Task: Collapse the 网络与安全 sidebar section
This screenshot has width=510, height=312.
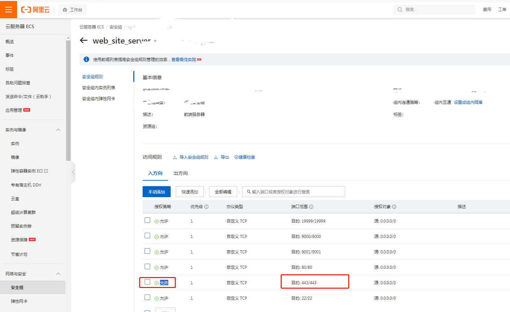Action: pos(58,273)
